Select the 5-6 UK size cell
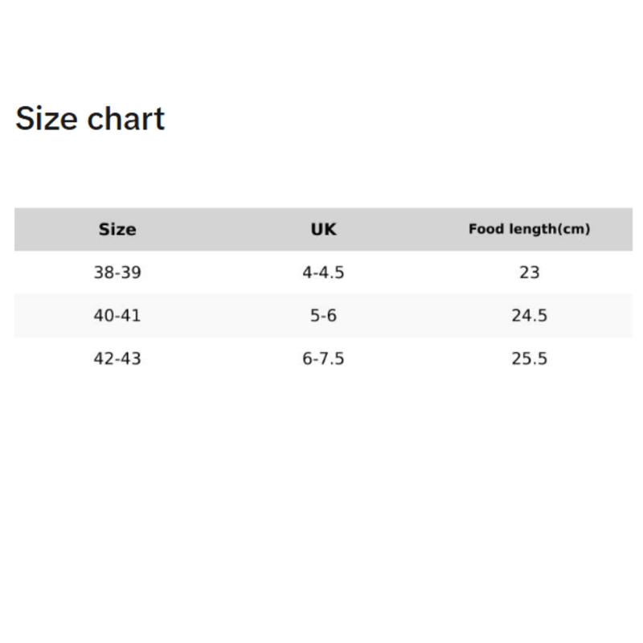 click(324, 315)
